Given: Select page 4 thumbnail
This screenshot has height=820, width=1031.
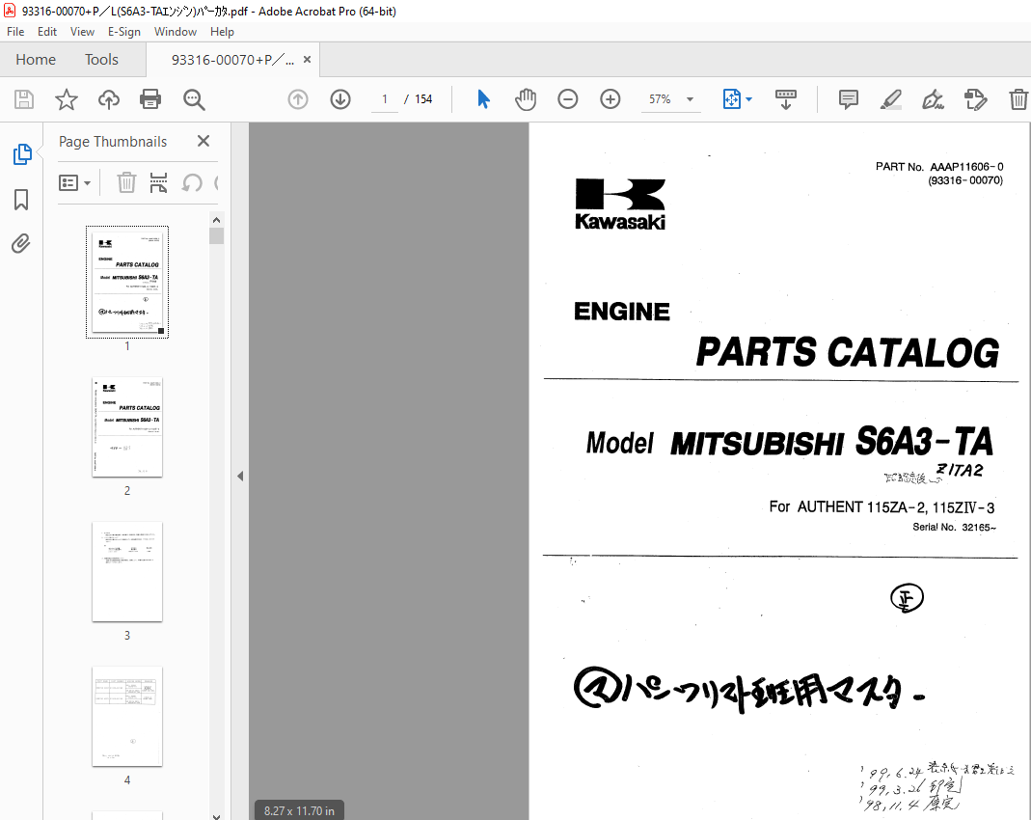Looking at the screenshot, I should point(127,716).
